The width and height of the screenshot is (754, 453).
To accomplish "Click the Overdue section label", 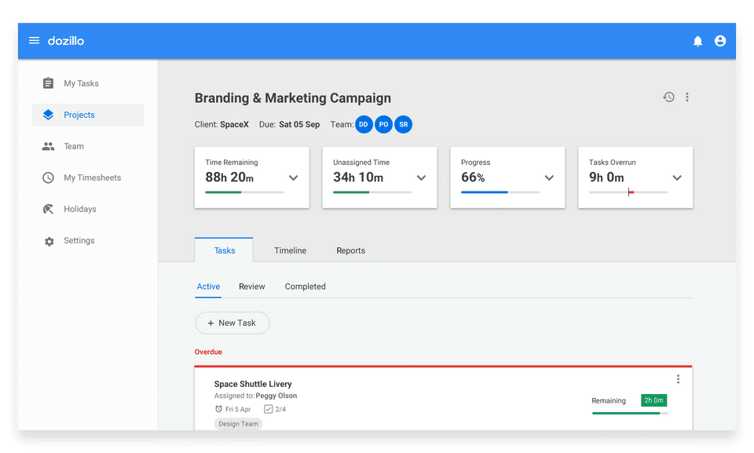I will pos(208,352).
